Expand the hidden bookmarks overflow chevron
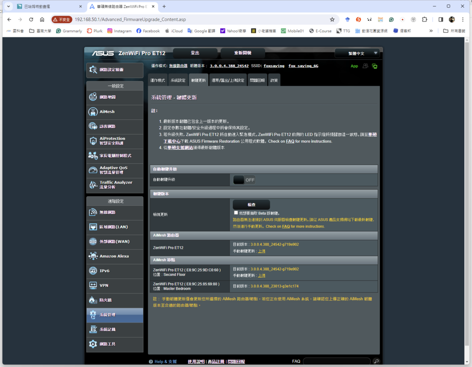 pyautogui.click(x=431, y=31)
